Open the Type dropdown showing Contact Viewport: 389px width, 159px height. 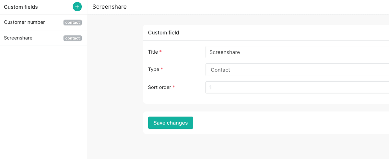[297, 70]
